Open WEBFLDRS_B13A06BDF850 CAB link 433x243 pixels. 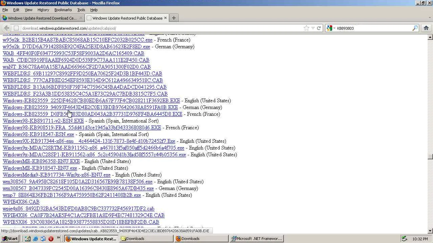pyautogui.click(x=85, y=87)
